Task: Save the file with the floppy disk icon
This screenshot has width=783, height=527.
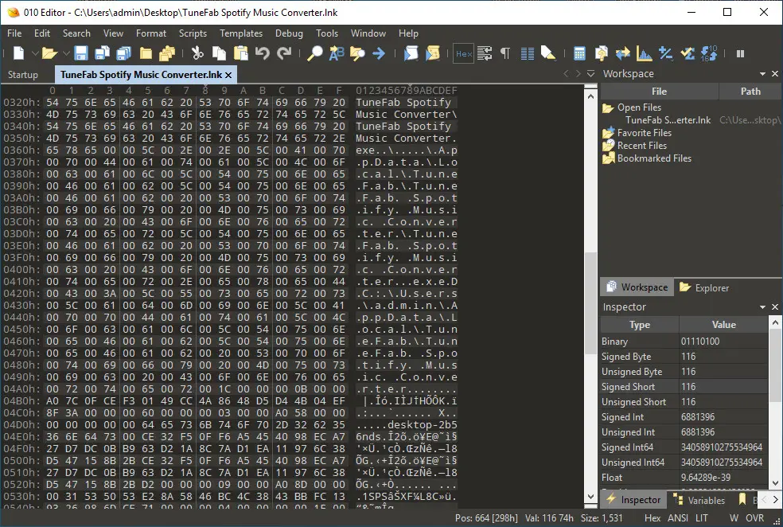Action: pos(81,53)
